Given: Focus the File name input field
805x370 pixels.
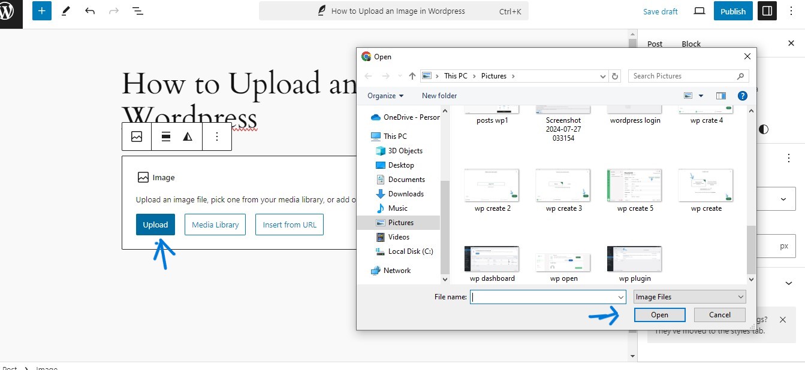Looking at the screenshot, I should coord(543,297).
